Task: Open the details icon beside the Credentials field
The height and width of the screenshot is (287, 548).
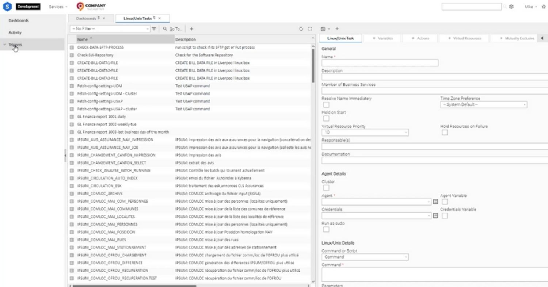Action: [435, 216]
